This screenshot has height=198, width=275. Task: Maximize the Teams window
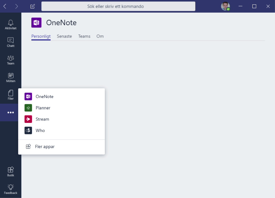point(254,6)
